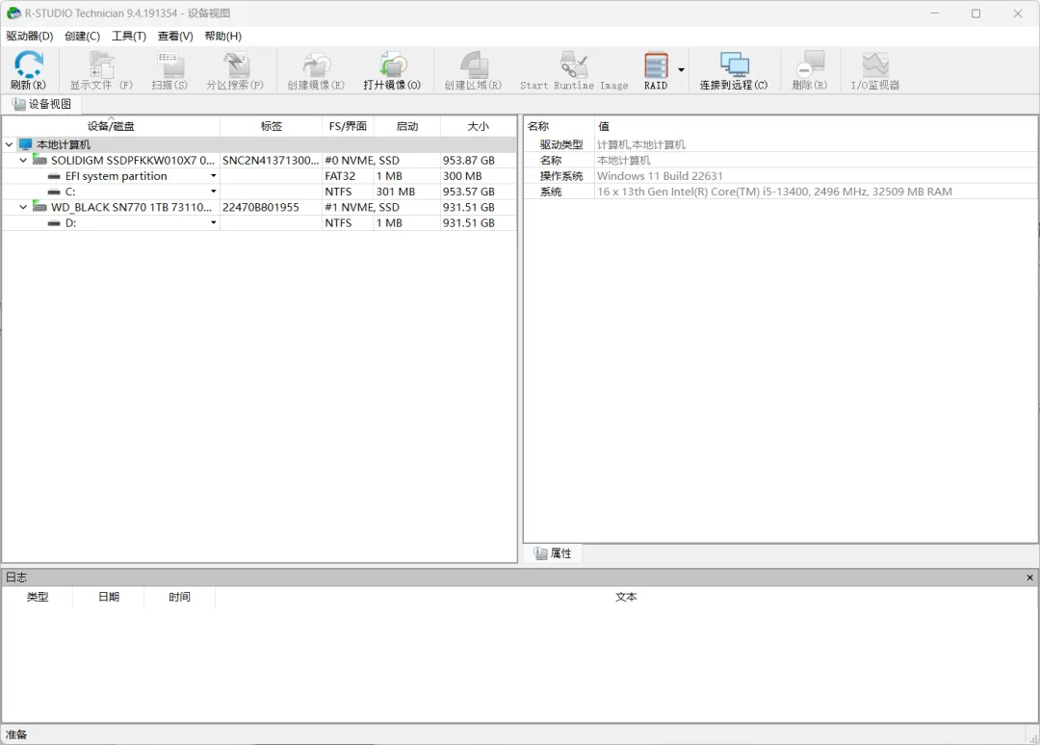Click the 创建区域 toolbar icon
Viewport: 1040px width, 745px height.
tap(472, 69)
